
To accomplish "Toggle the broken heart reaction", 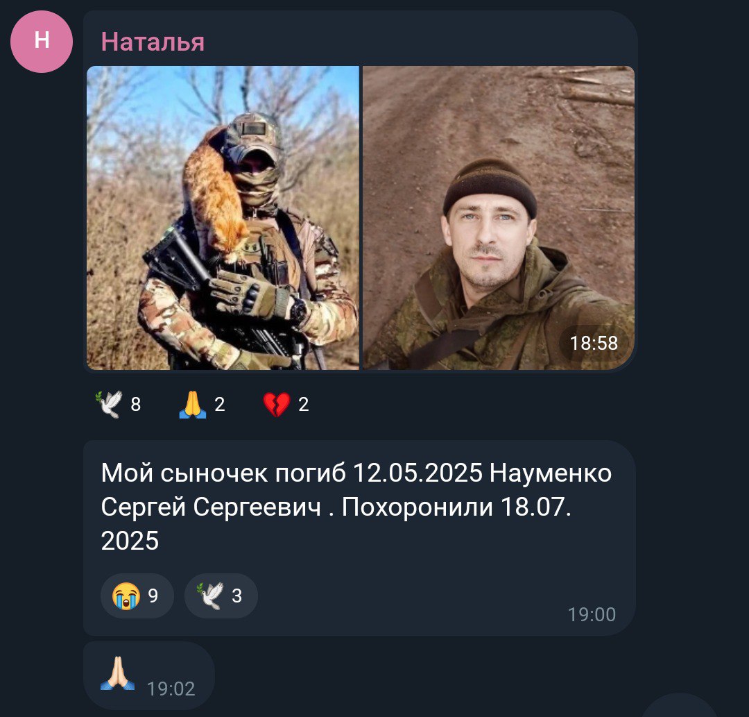I will 286,405.
